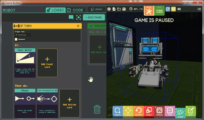Toggle the eye visibility icon
Image resolution: width=204 pixels, height=120 pixels.
[x=179, y=9]
